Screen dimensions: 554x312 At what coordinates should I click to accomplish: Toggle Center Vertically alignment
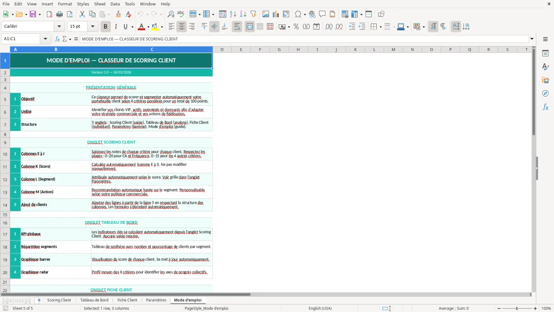(x=214, y=27)
